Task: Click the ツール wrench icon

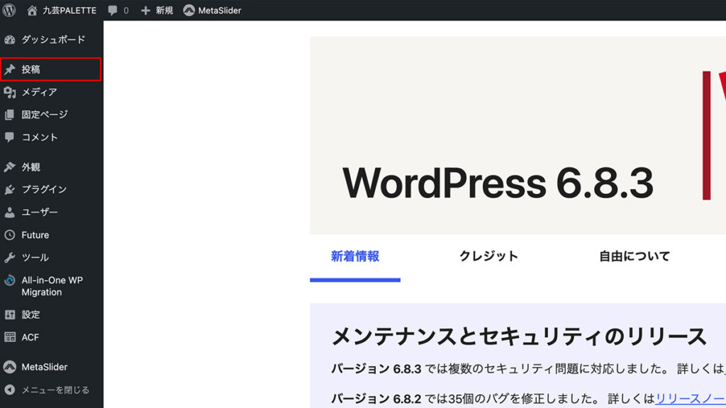Action: point(10,258)
